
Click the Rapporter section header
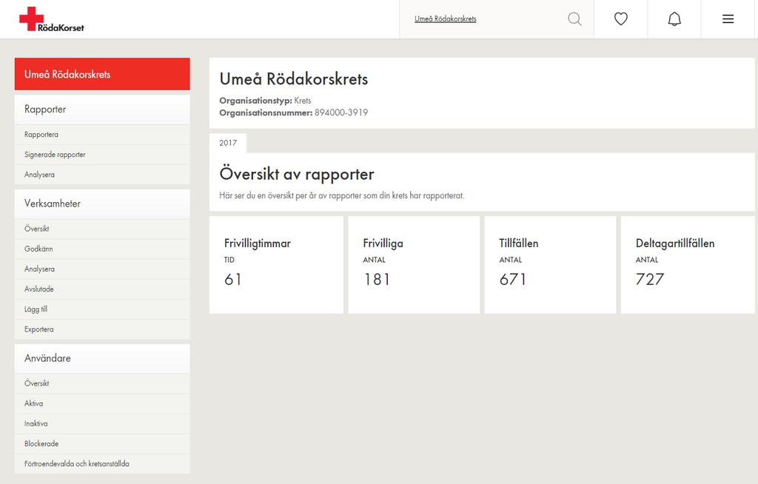coord(102,110)
